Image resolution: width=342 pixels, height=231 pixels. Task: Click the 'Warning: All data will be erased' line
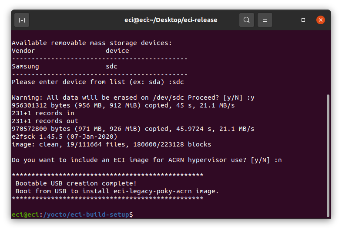(133, 98)
